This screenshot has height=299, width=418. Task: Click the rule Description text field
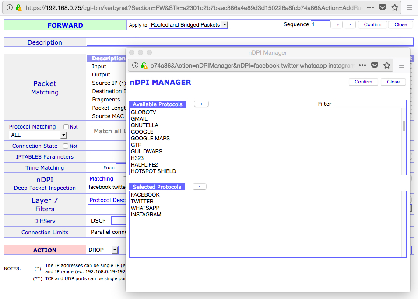point(250,42)
